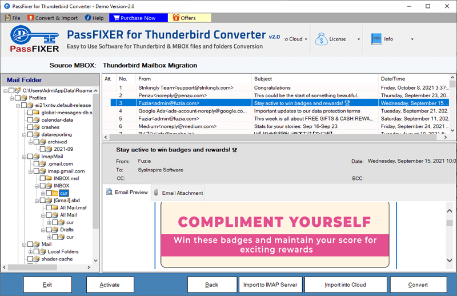Click the folder icon beside 2021-09
This screenshot has width=457, height=296.
(49, 149)
